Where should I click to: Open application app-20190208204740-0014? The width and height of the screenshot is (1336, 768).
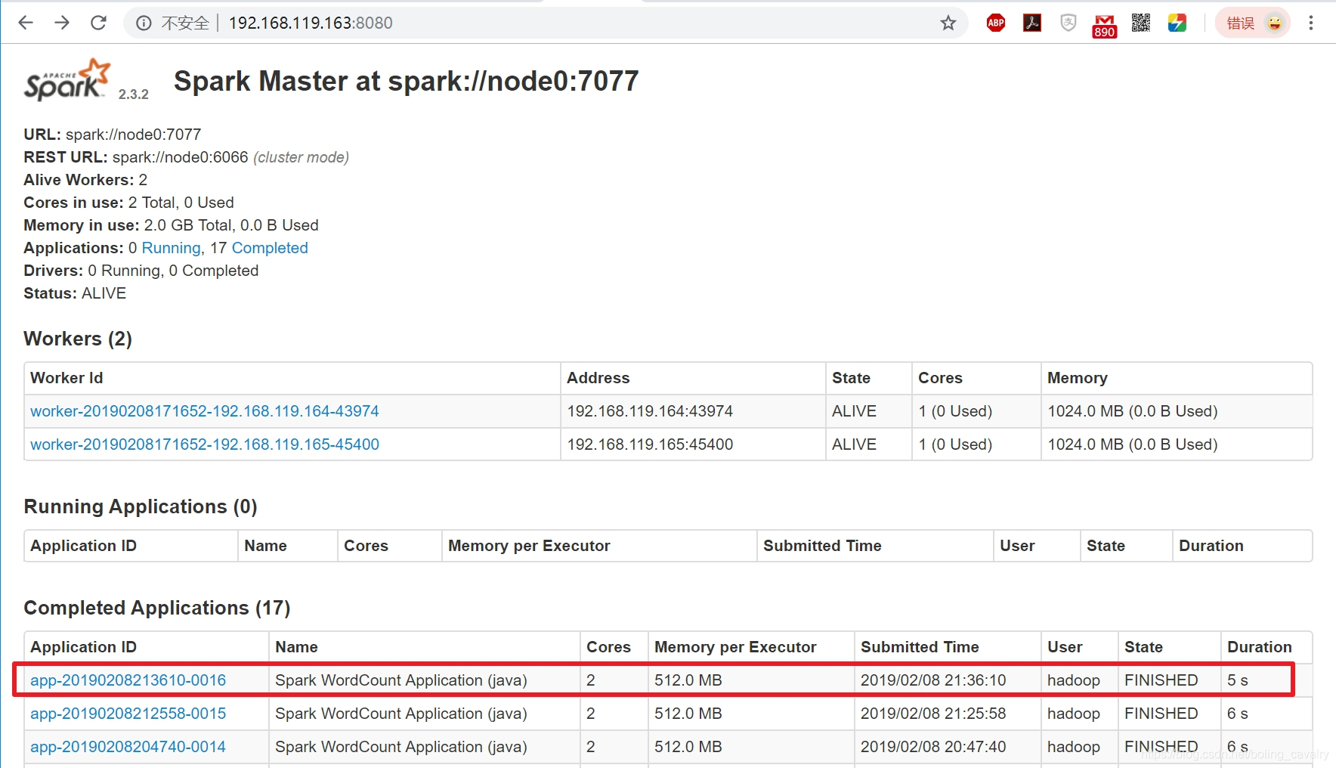click(x=128, y=747)
